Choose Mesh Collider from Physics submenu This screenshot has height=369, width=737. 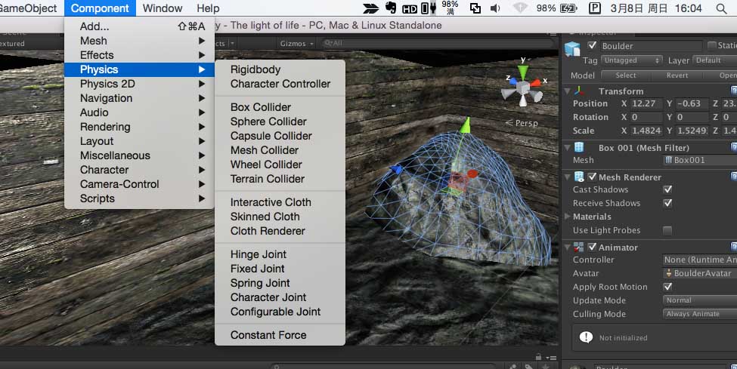[x=280, y=150]
